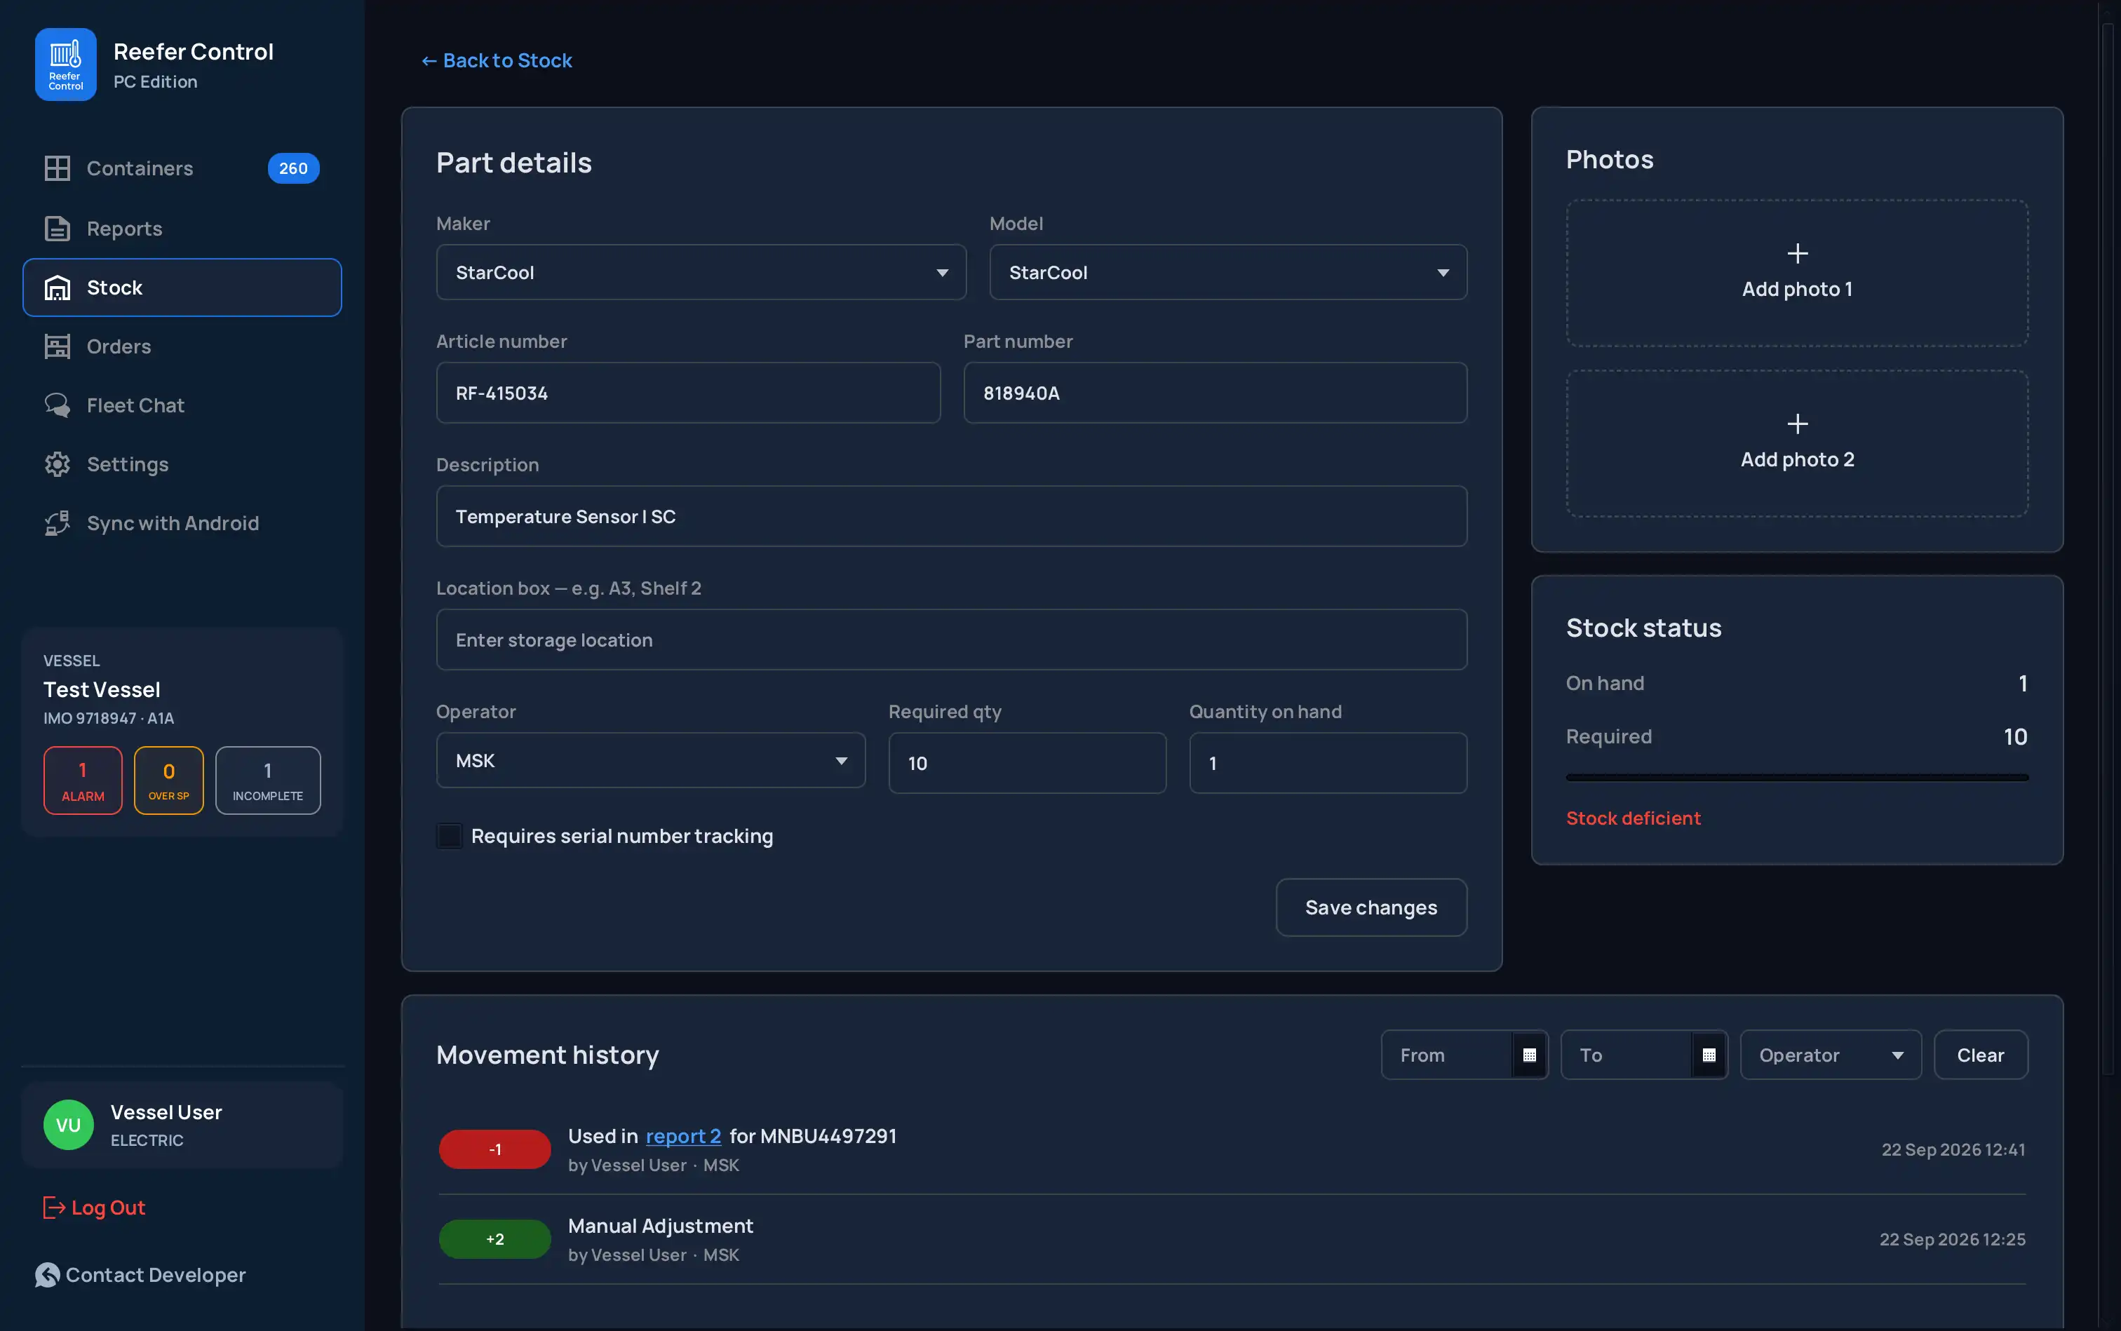Open the movement history Operator filter

(1831, 1055)
